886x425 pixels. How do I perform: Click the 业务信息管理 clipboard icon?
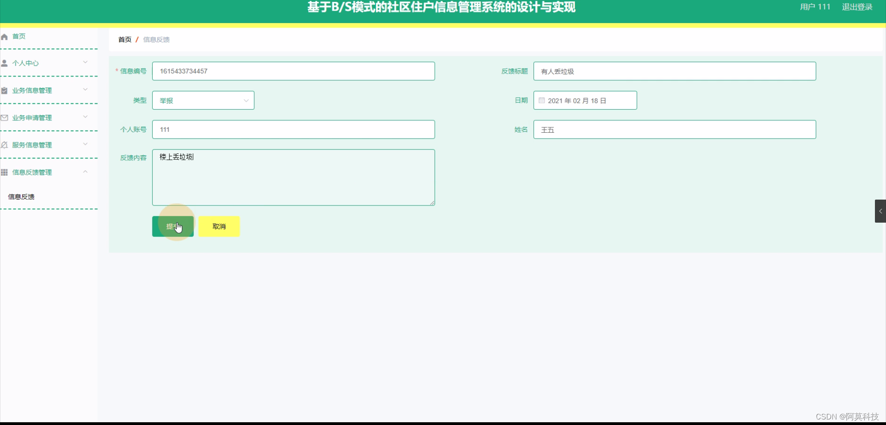pos(5,90)
